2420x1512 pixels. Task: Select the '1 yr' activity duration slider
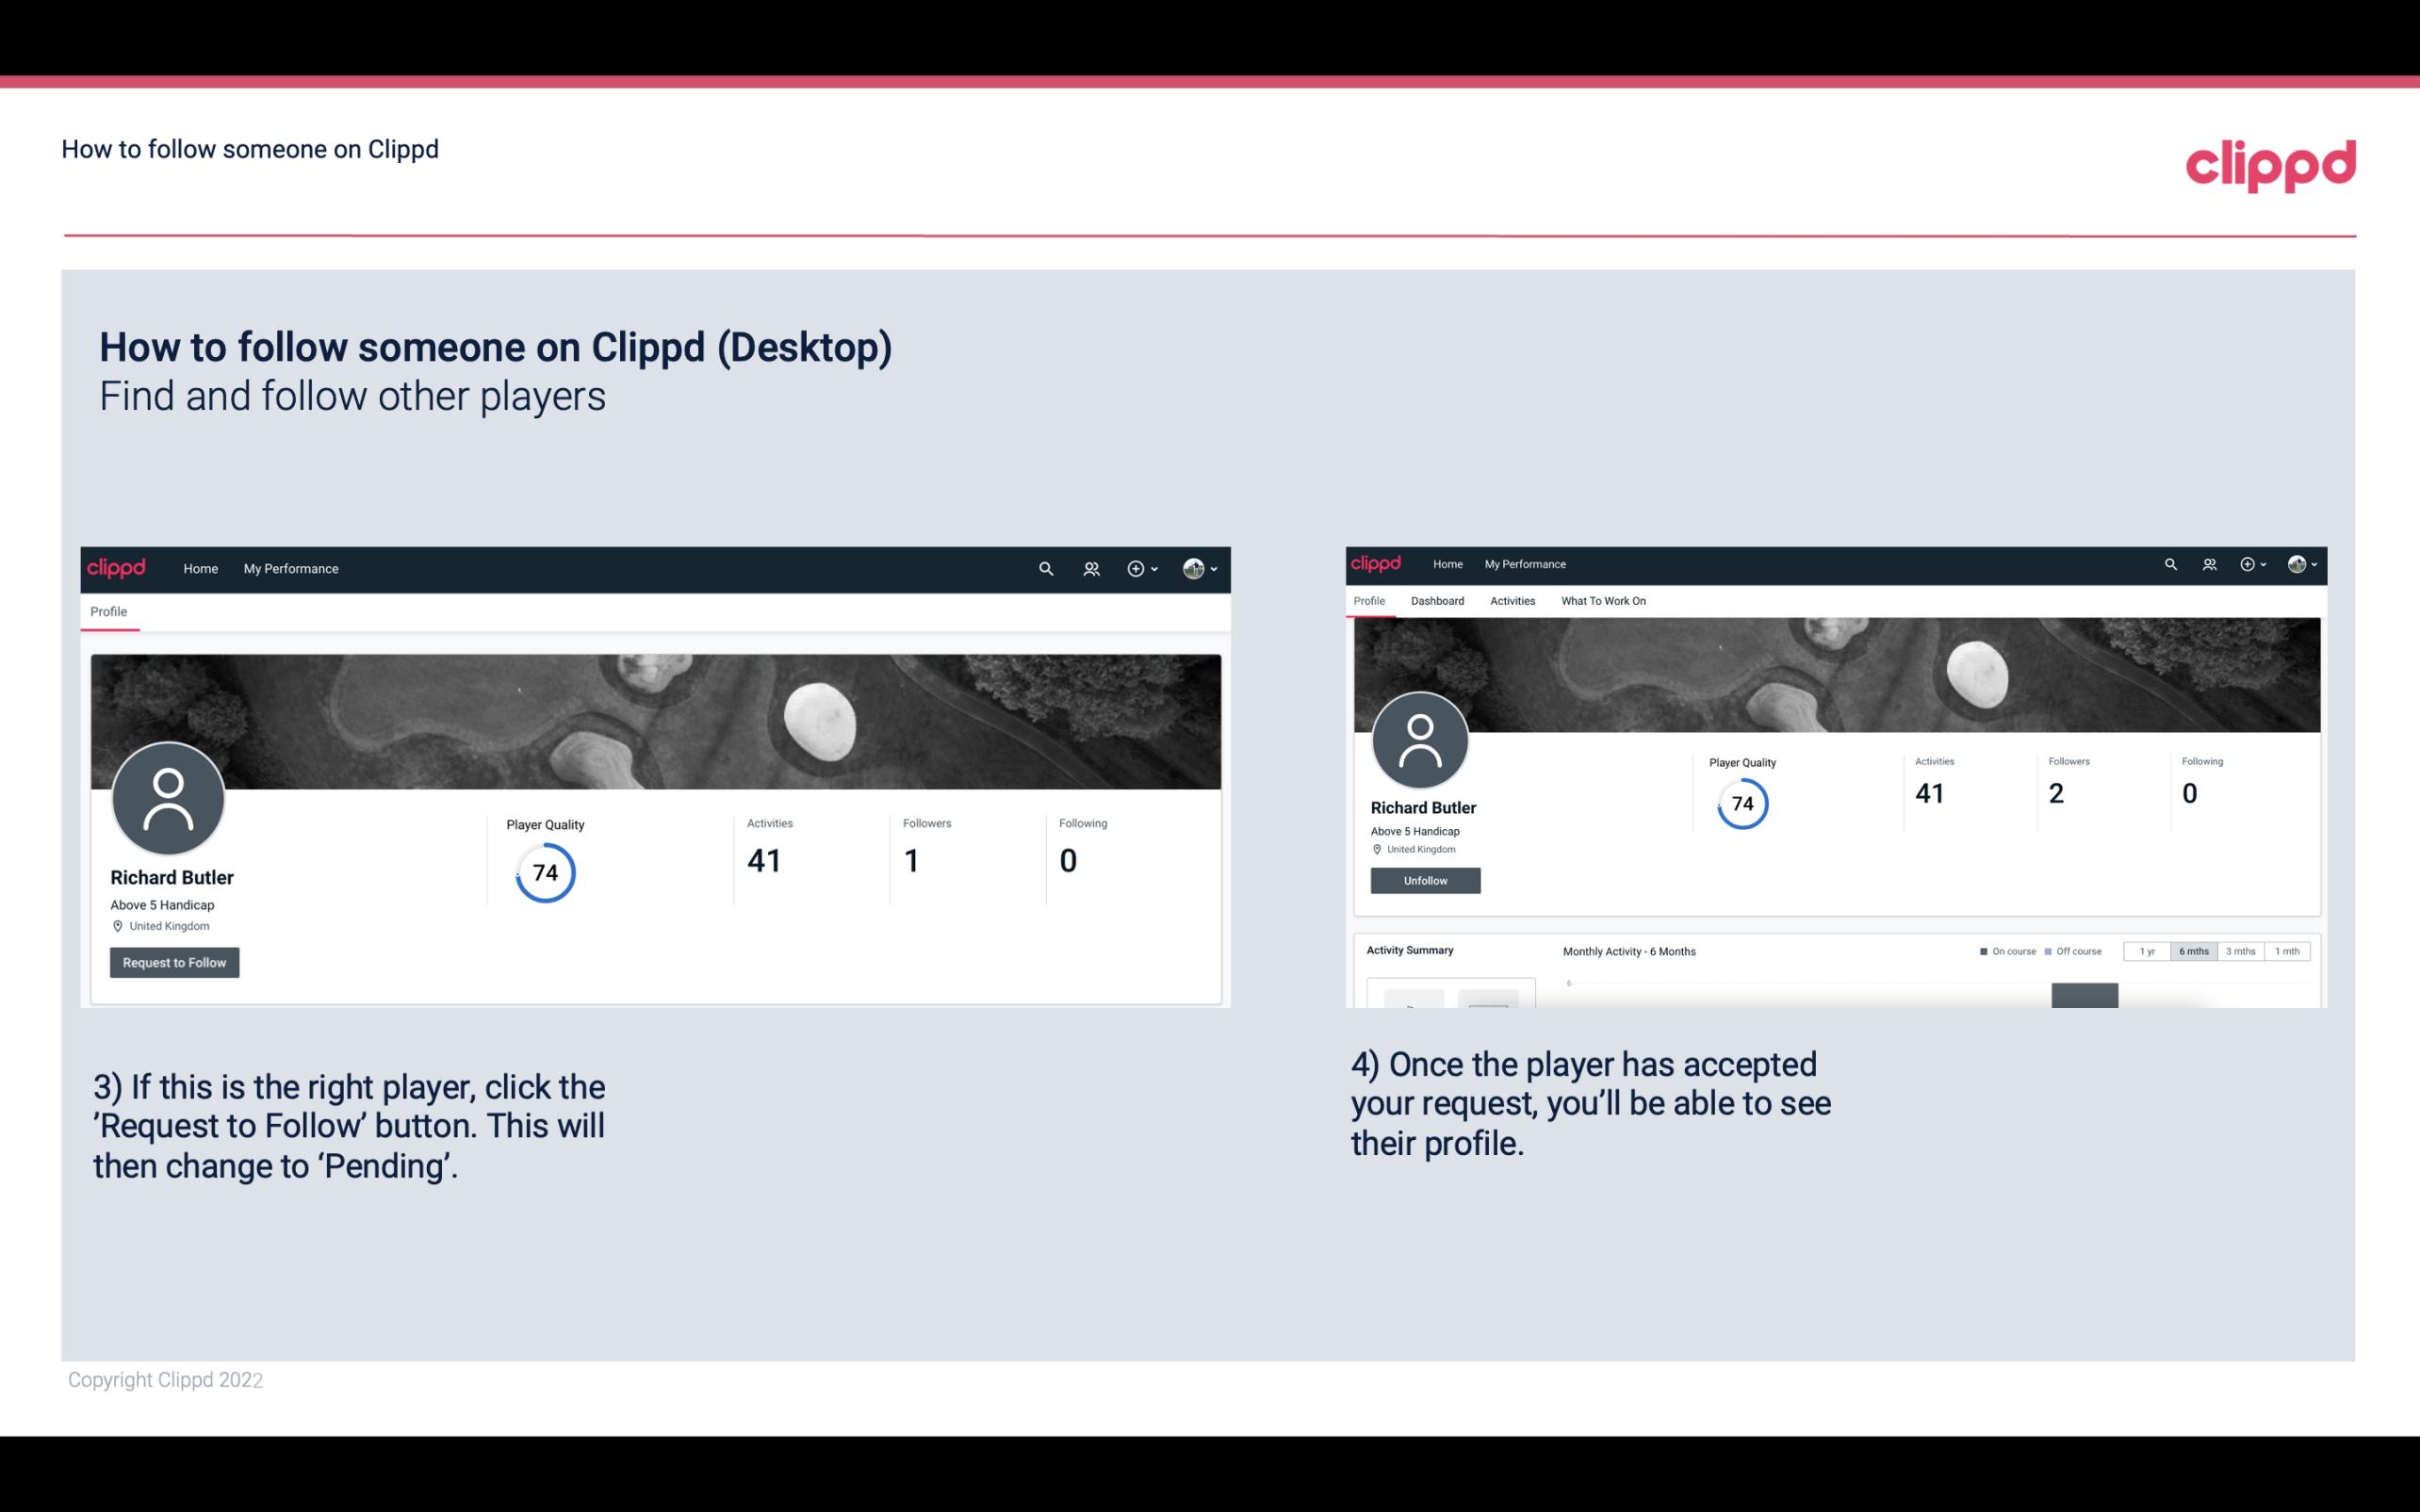click(x=2149, y=951)
